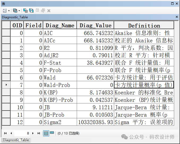Move to the next record
Image resolution: width=180 pixels, height=144 pixels.
(33, 133)
